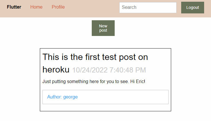The image size is (211, 121).
Task: Create a New post
Action: point(103,28)
